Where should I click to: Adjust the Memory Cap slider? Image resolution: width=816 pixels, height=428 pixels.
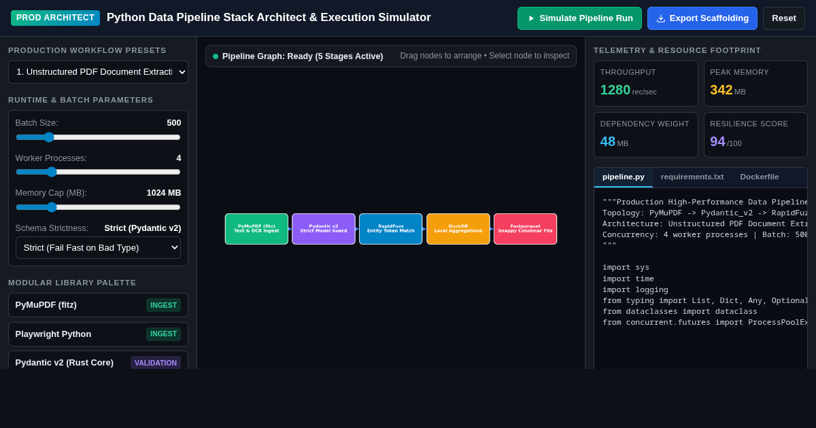(98, 207)
